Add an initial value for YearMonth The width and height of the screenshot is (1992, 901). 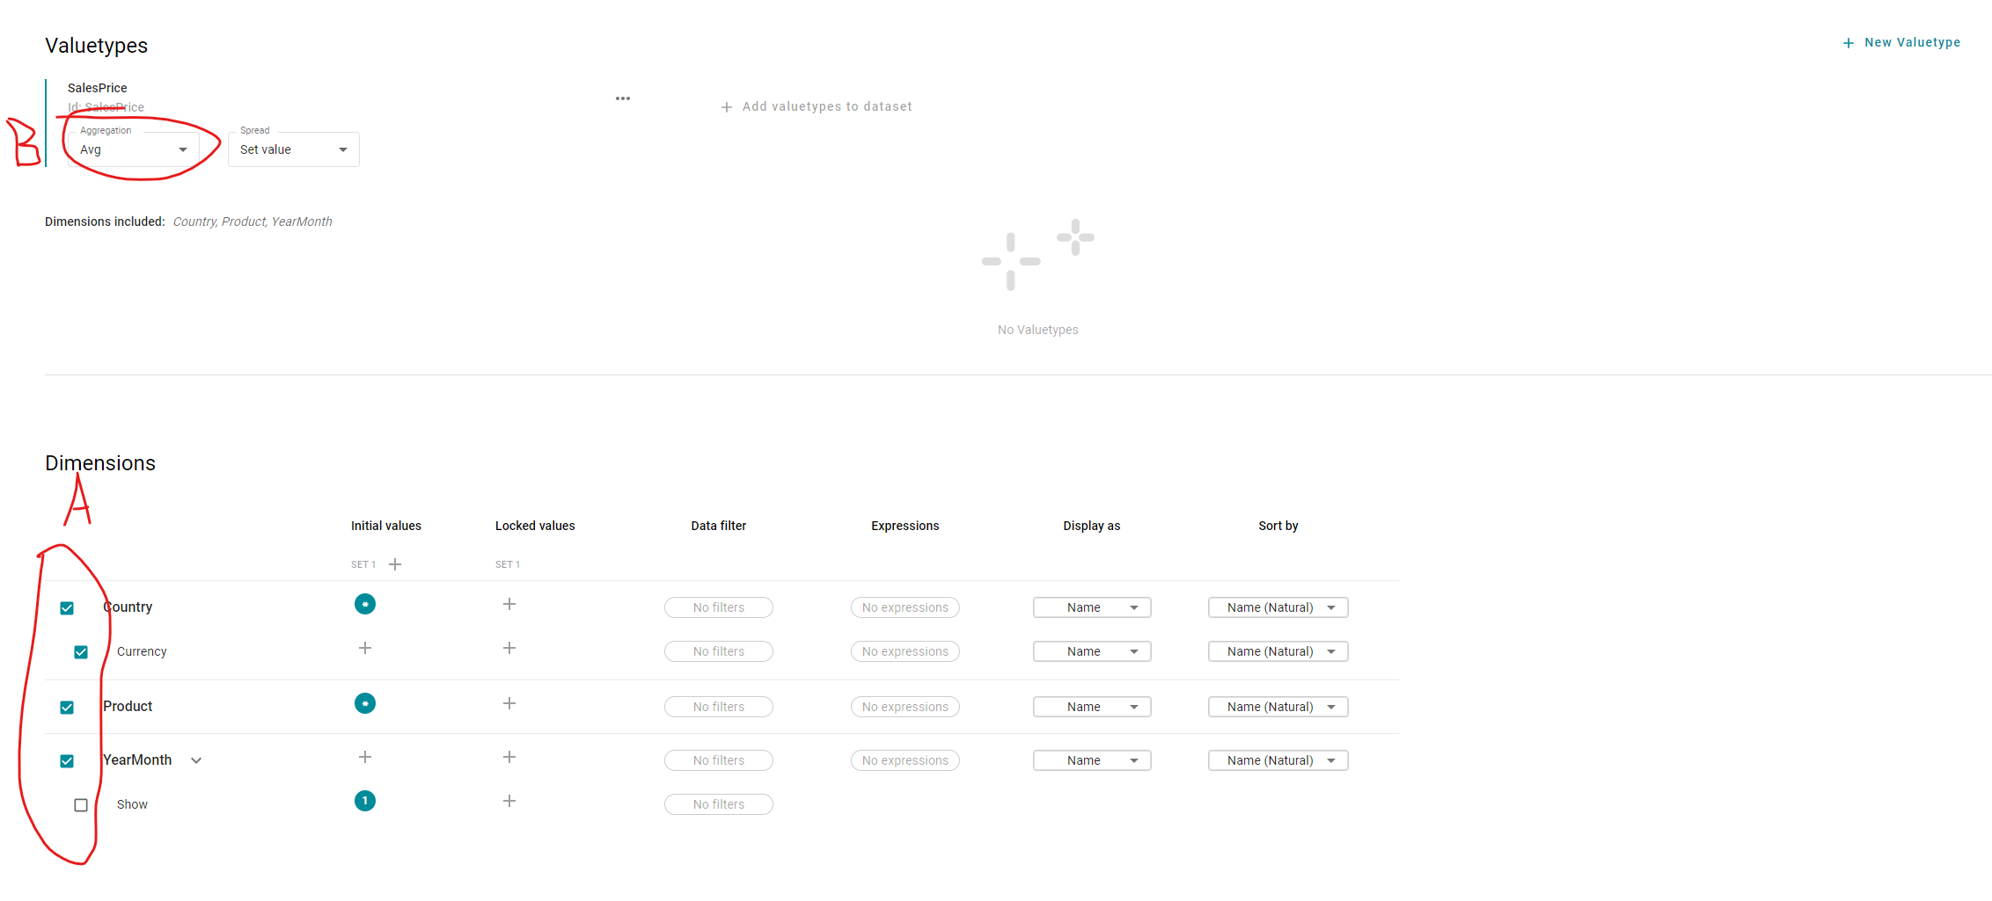[365, 757]
